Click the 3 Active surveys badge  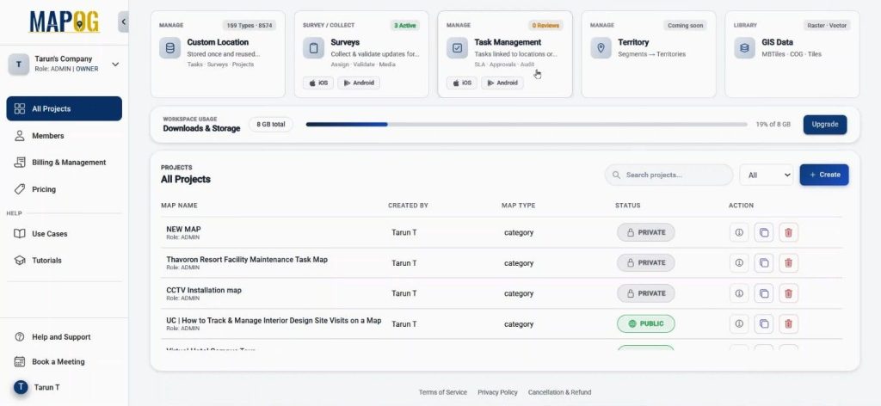pyautogui.click(x=404, y=25)
